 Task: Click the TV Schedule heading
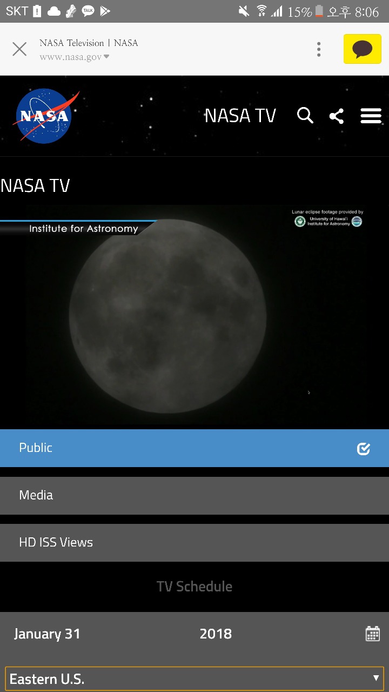(194, 587)
